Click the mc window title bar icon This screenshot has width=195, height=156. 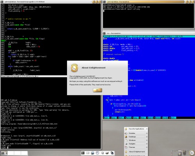pyautogui.click(x=104, y=33)
